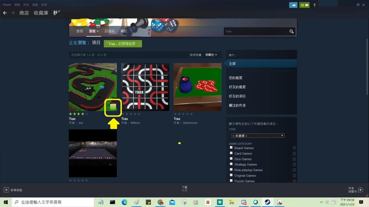
Task: Toggle the Role-playing Games checkbox
Action: pyautogui.click(x=231, y=169)
